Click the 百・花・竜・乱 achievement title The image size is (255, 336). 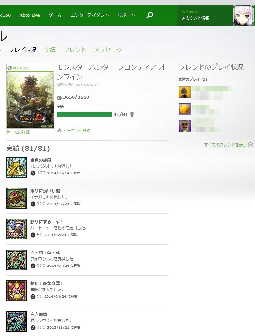(45, 252)
